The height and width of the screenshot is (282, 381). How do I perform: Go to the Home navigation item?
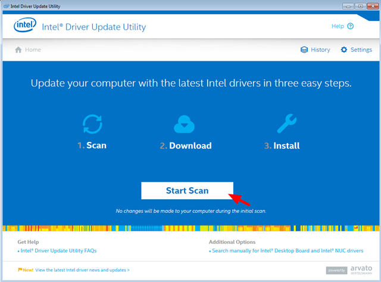click(x=33, y=49)
